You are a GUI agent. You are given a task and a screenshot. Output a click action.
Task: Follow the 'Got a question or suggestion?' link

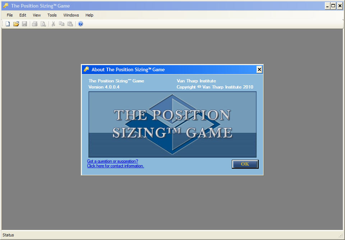click(x=112, y=161)
